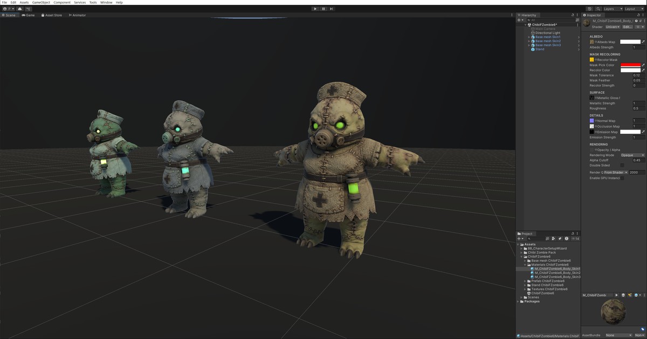Play the material preview animation button
The image size is (647, 339).
click(617, 295)
